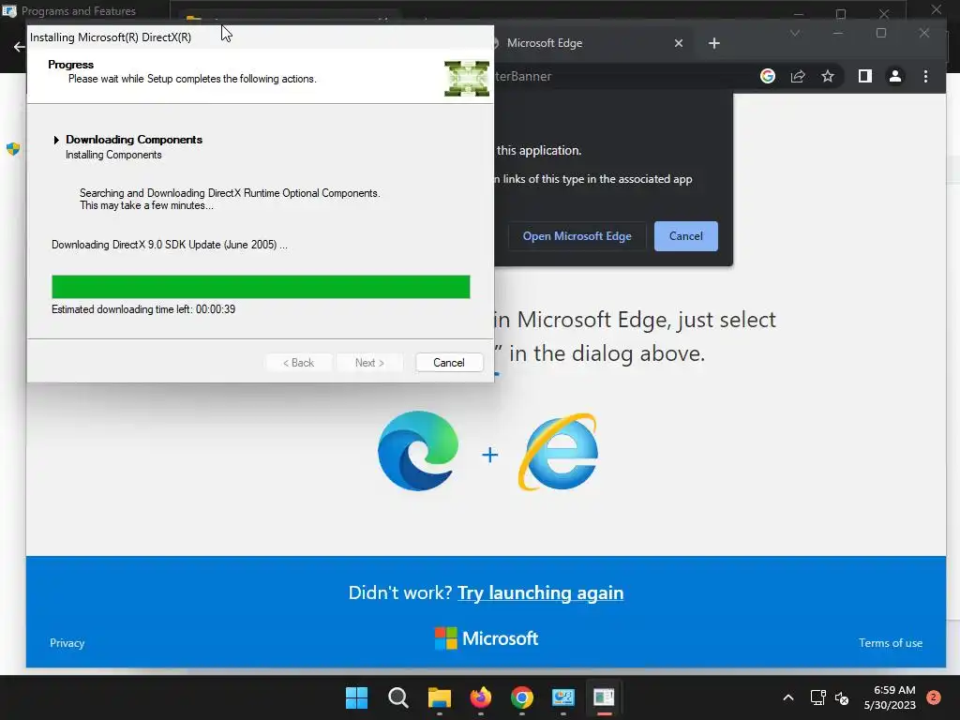960x720 pixels.
Task: Click Open Microsoft Edge button
Action: [577, 236]
